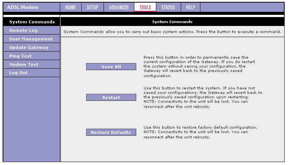Open Remote Log from the sidebar
The width and height of the screenshot is (288, 165).
click(x=32, y=30)
